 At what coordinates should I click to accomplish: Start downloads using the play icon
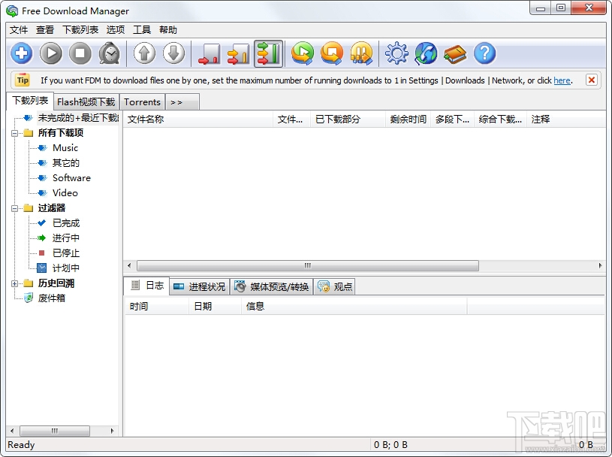(51, 53)
